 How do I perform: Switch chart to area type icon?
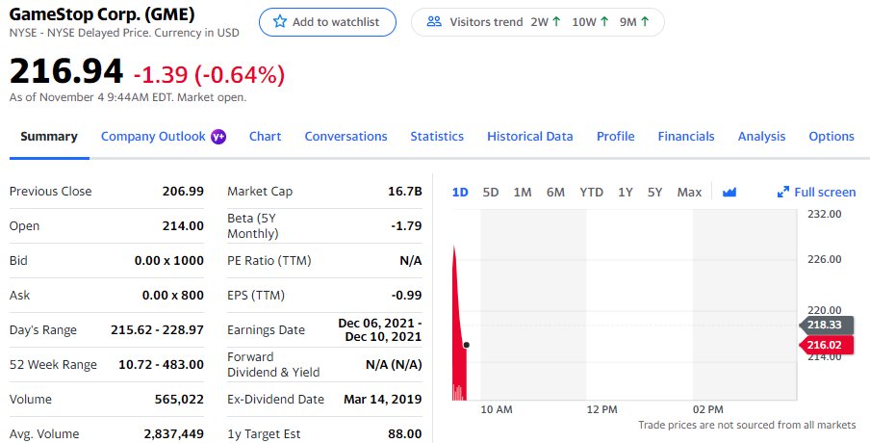[729, 192]
